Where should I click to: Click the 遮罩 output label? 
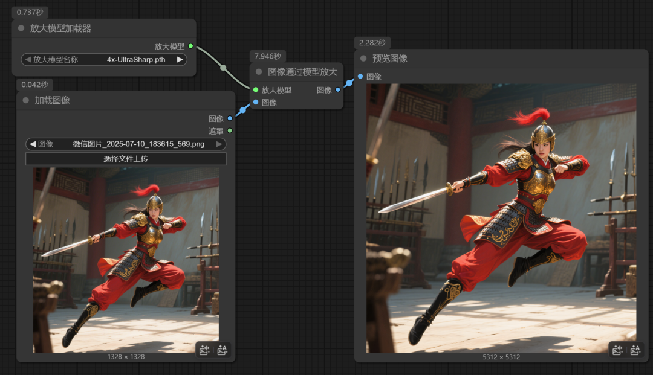pos(216,131)
